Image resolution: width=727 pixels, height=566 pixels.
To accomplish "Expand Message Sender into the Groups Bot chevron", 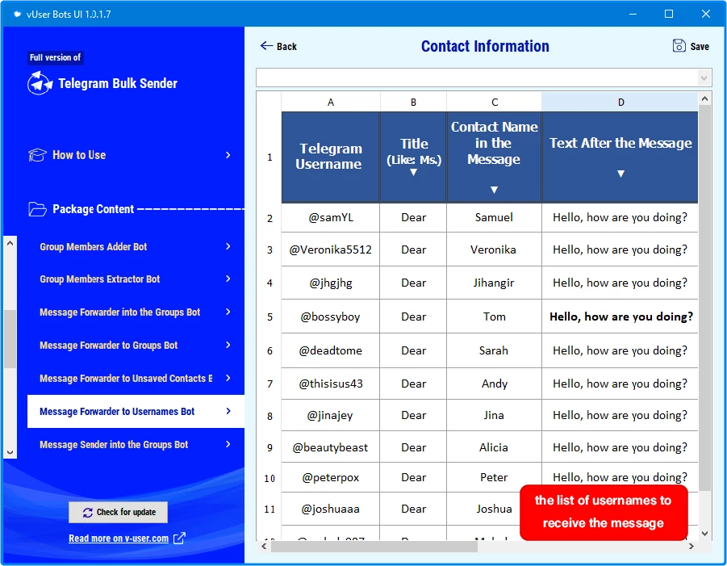I will click(228, 444).
